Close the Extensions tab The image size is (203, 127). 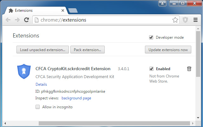63,10
